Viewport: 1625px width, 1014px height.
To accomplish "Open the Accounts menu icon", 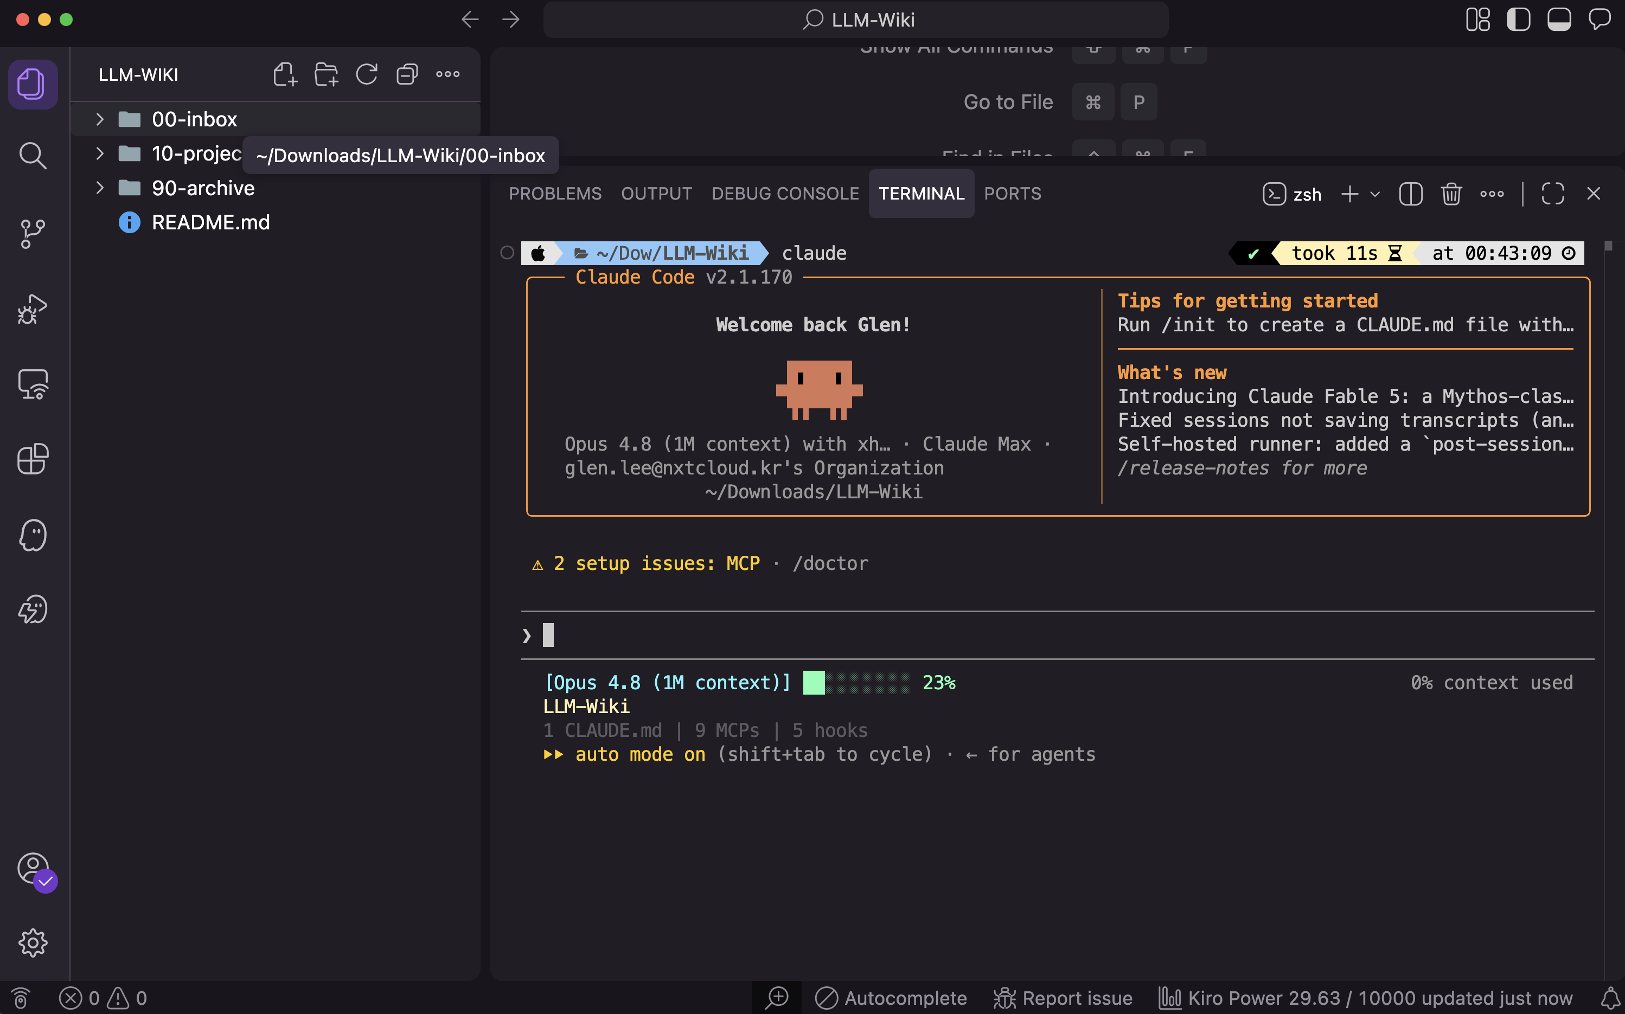I will tap(34, 869).
